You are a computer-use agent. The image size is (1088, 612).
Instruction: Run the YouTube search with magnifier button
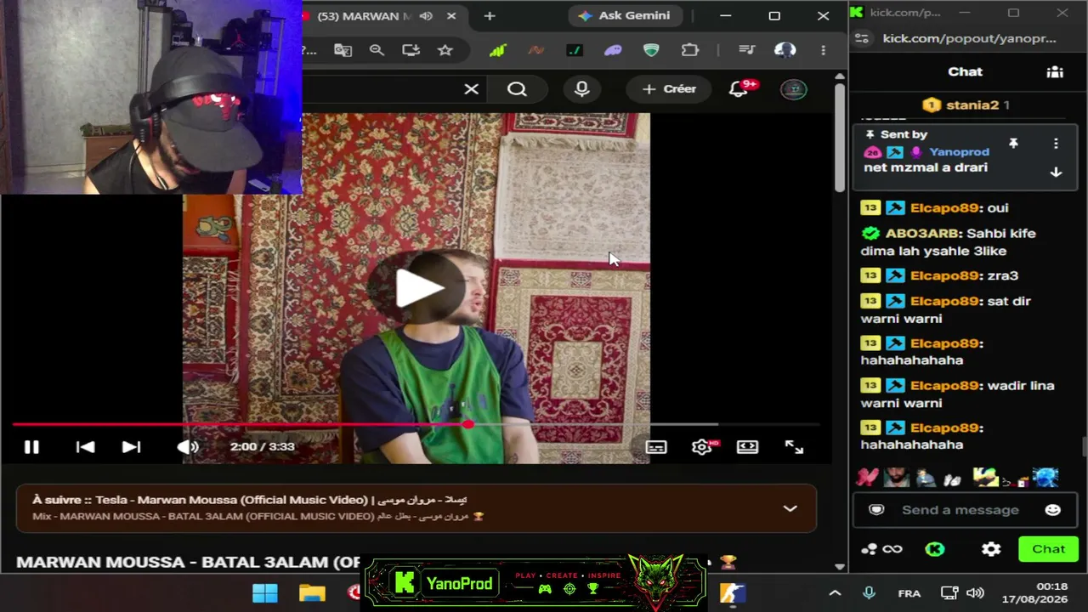[517, 89]
